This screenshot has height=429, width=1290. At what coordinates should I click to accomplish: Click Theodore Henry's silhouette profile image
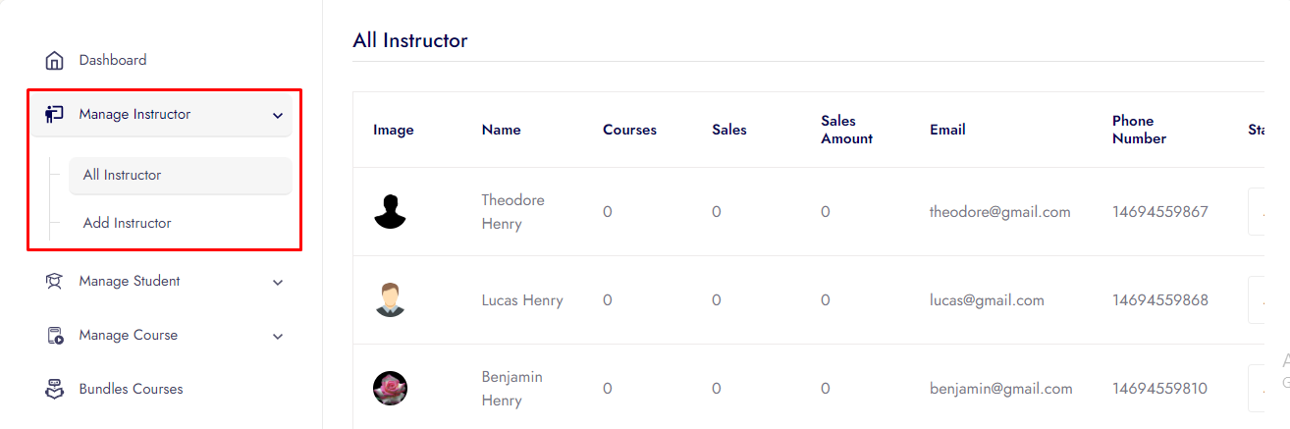click(390, 211)
